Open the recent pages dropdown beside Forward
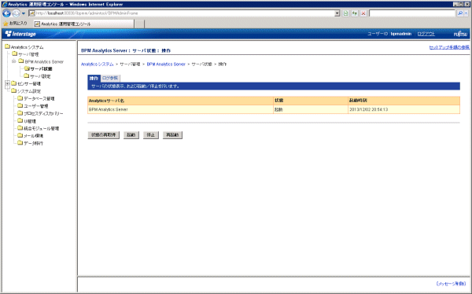The image size is (472, 294). click(23, 13)
